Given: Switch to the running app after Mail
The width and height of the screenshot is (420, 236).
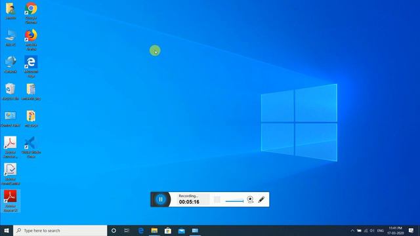Looking at the screenshot, I should tap(195, 230).
